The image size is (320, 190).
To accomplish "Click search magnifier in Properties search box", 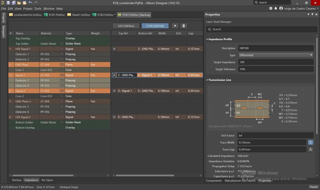I will [x=210, y=29].
